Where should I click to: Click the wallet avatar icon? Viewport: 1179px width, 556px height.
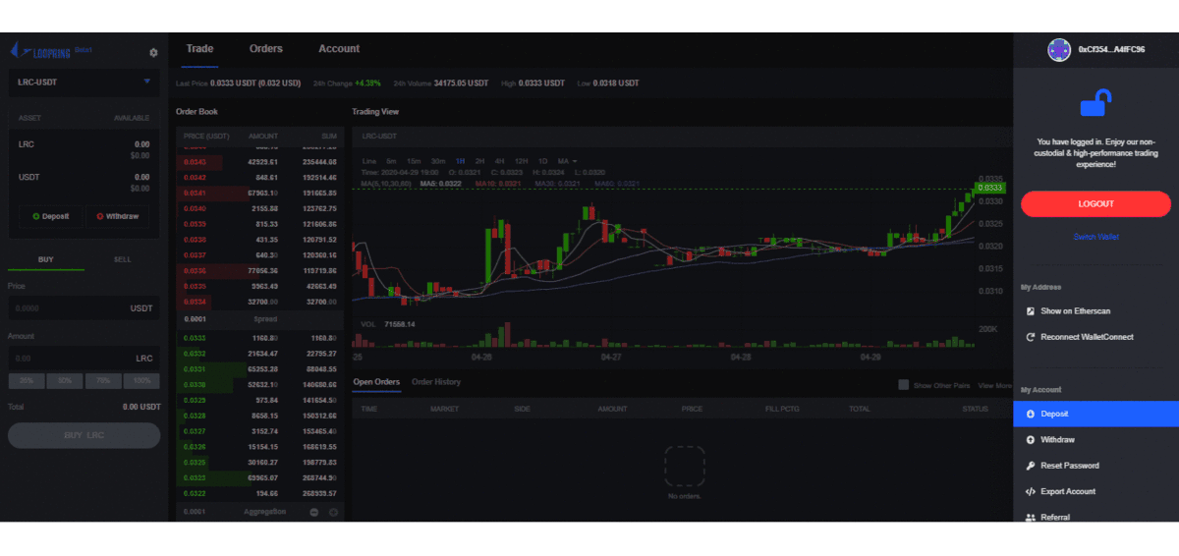tap(1059, 49)
